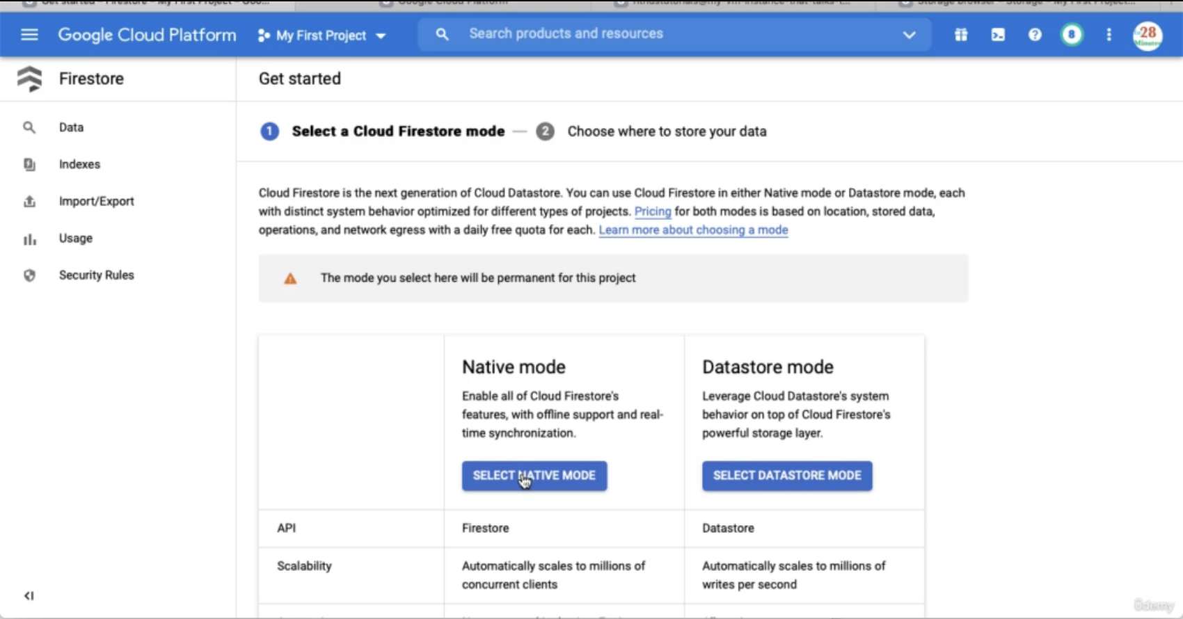Click the Google Cloud Platform logo text
1183x619 pixels.
147,35
